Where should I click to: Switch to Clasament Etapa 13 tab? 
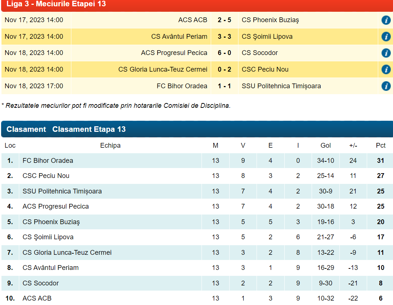pyautogui.click(x=89, y=129)
